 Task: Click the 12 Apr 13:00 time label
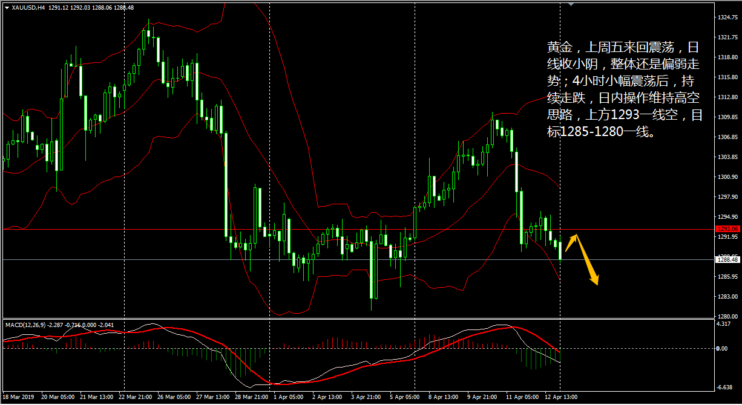(x=562, y=397)
